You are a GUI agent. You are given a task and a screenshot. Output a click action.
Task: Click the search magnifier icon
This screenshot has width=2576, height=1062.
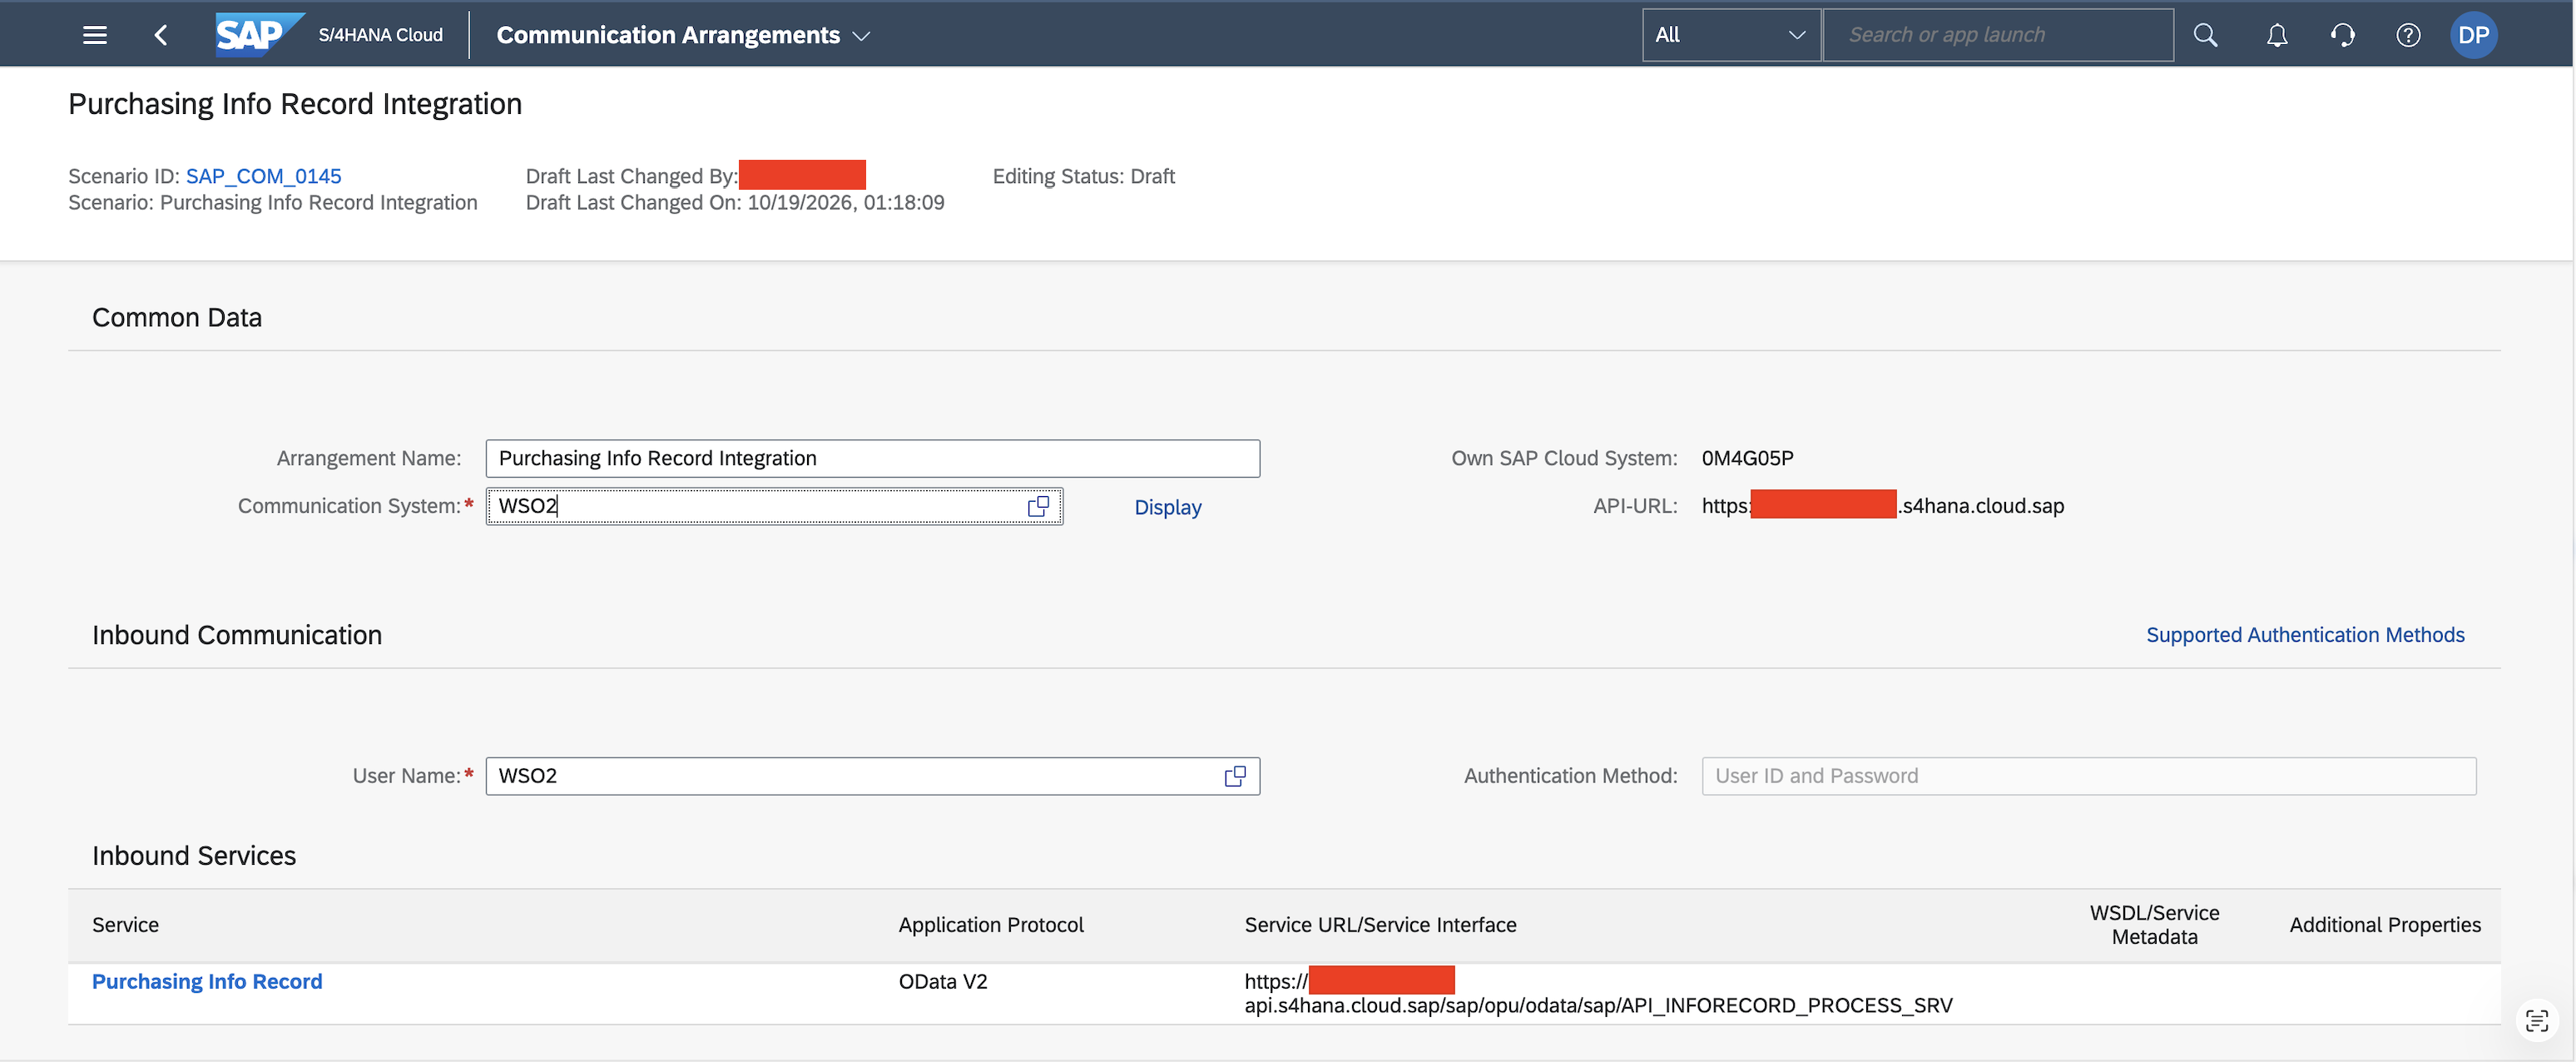[2205, 35]
